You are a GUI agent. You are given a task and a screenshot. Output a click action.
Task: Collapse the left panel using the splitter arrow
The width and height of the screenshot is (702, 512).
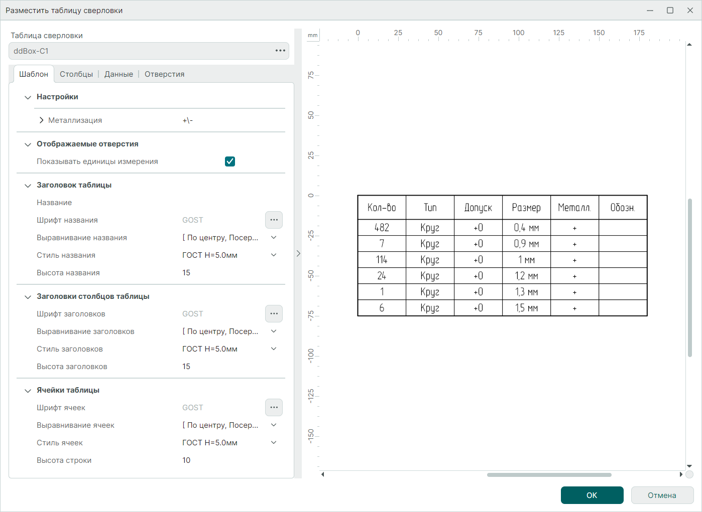click(x=298, y=254)
